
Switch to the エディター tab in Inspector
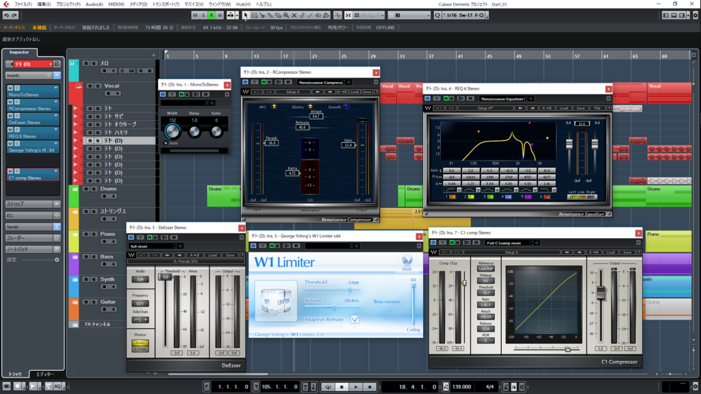44,374
